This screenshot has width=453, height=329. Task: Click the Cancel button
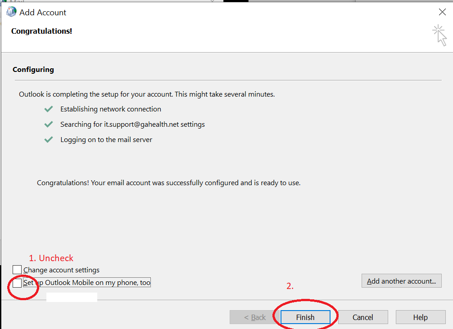tap(363, 317)
